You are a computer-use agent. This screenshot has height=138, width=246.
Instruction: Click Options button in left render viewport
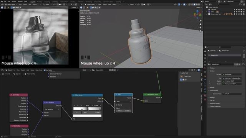click(74, 8)
